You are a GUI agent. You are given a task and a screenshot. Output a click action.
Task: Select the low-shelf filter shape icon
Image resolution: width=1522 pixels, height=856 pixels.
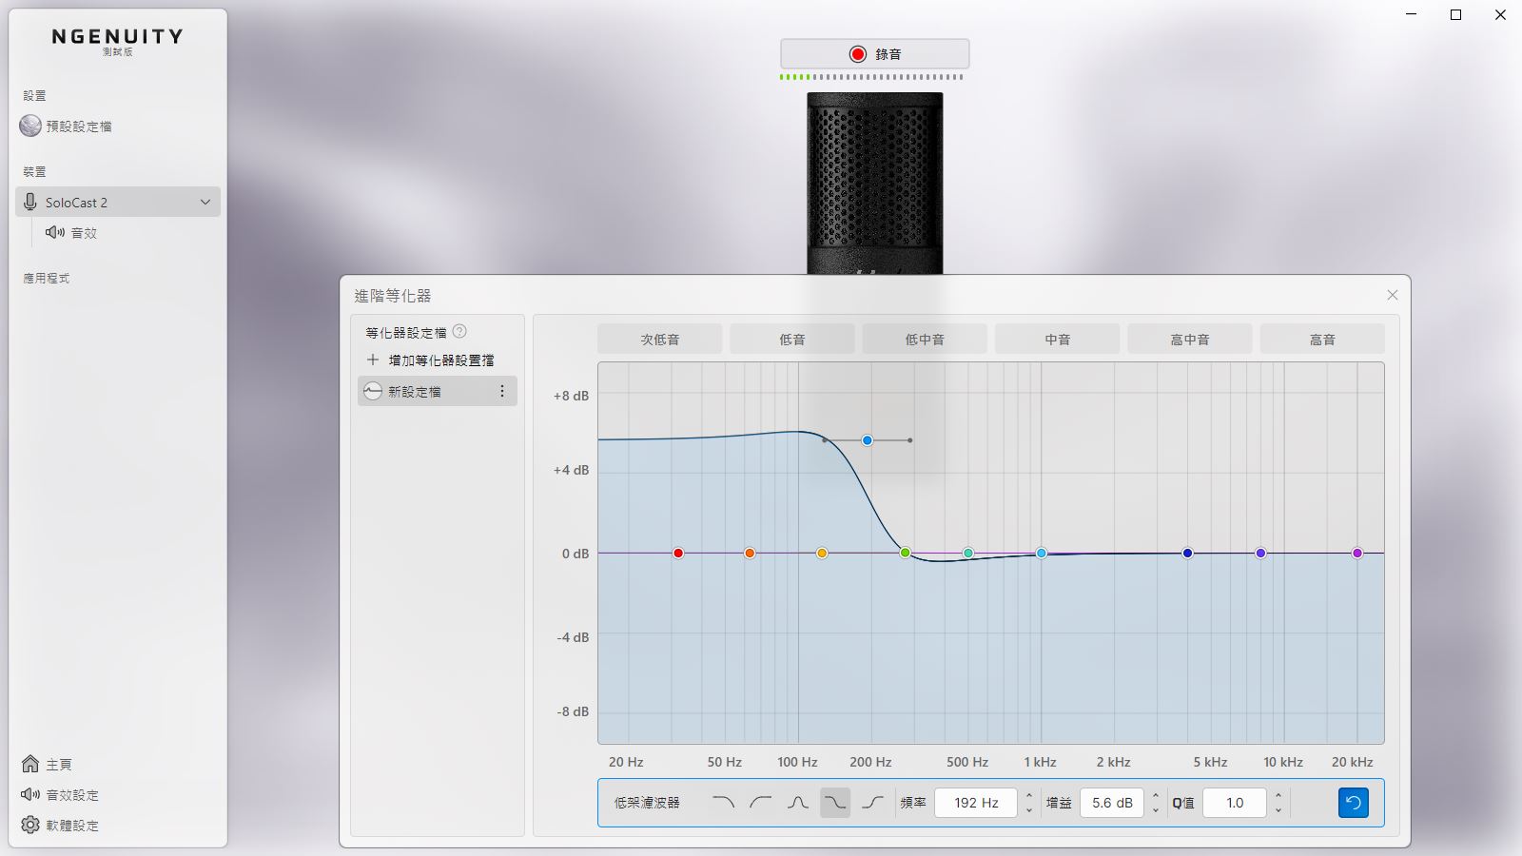point(835,803)
